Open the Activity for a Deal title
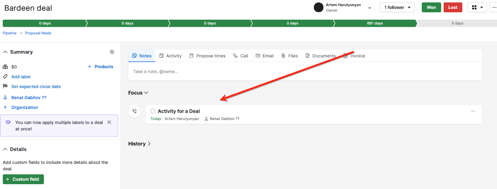Screen dimensions: 497x189 (179, 111)
